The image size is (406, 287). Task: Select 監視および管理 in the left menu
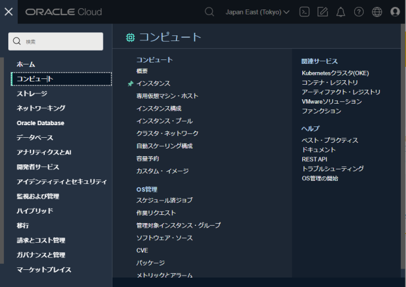(x=38, y=197)
